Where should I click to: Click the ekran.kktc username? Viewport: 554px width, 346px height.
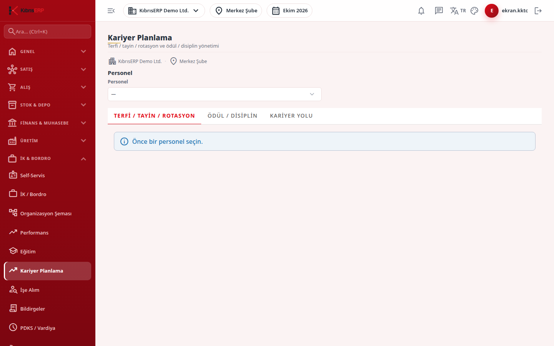[515, 11]
